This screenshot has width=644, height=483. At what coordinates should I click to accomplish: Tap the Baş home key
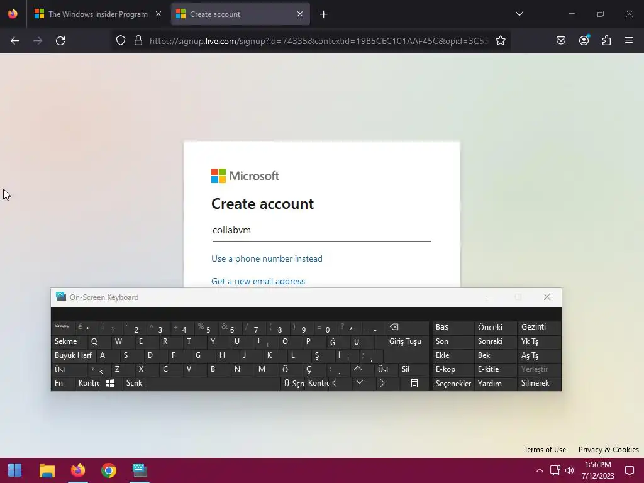453,327
